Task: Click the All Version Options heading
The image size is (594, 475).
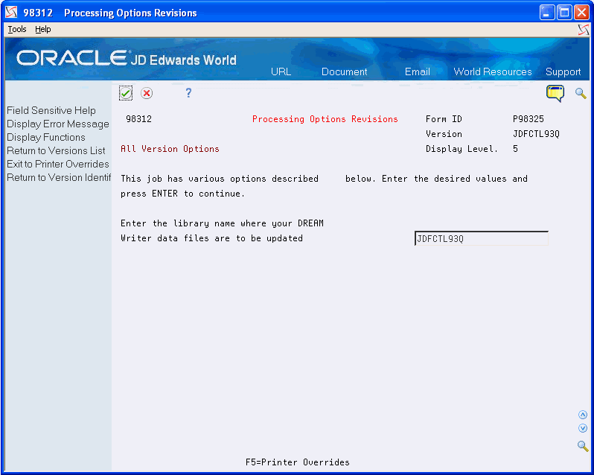Action: click(x=170, y=148)
